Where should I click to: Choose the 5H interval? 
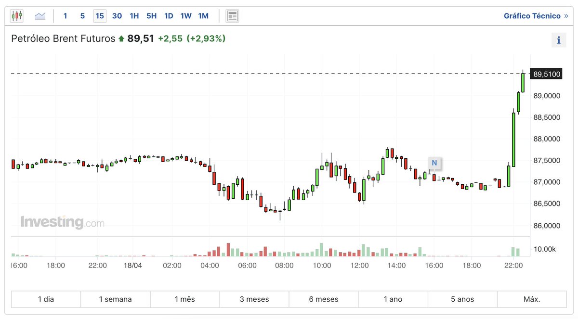[152, 16]
